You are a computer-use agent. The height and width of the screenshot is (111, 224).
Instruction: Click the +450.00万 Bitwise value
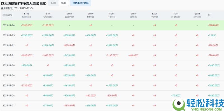click(x=90, y=35)
